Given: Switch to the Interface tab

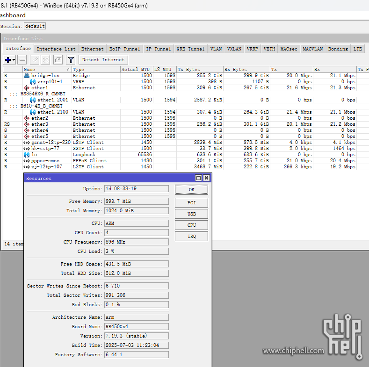Looking at the screenshot, I should coord(18,49).
